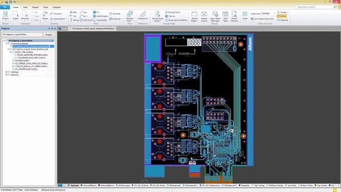Select the TopLayer layer tab

pyautogui.click(x=73, y=186)
